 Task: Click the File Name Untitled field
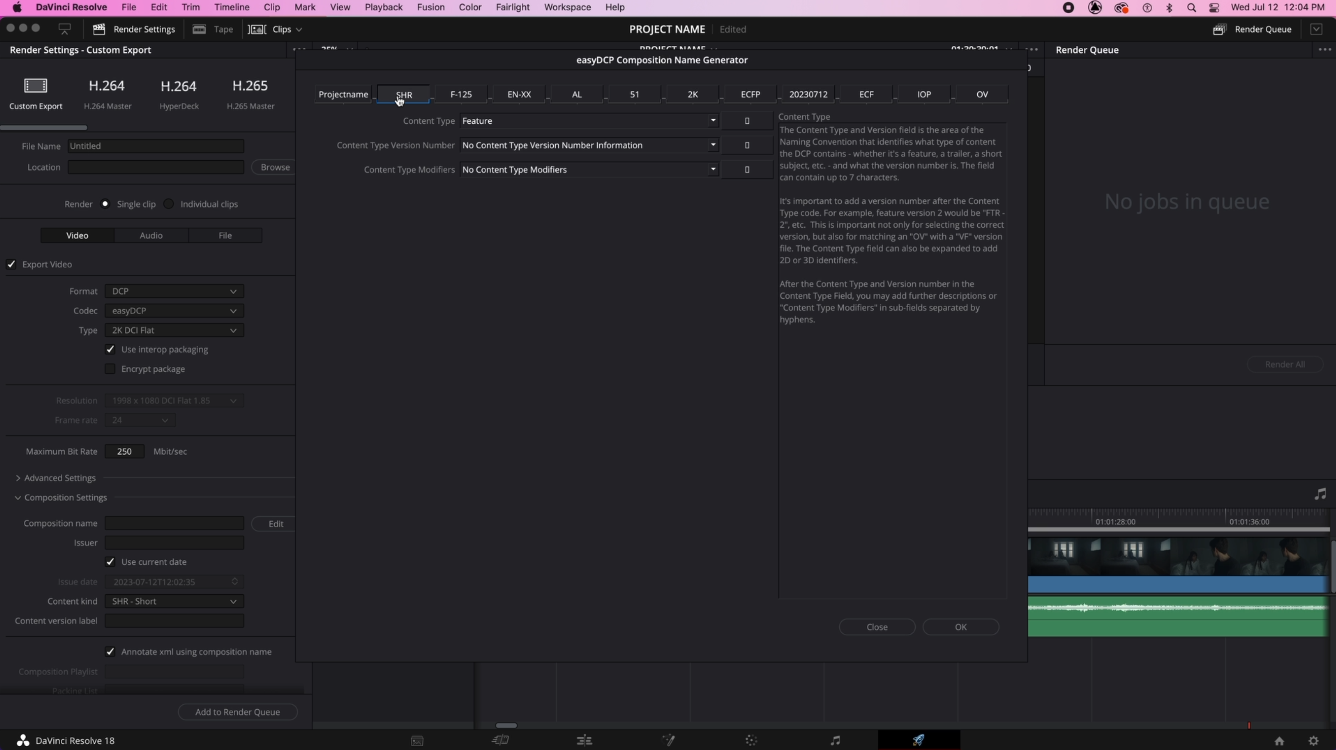tap(155, 146)
